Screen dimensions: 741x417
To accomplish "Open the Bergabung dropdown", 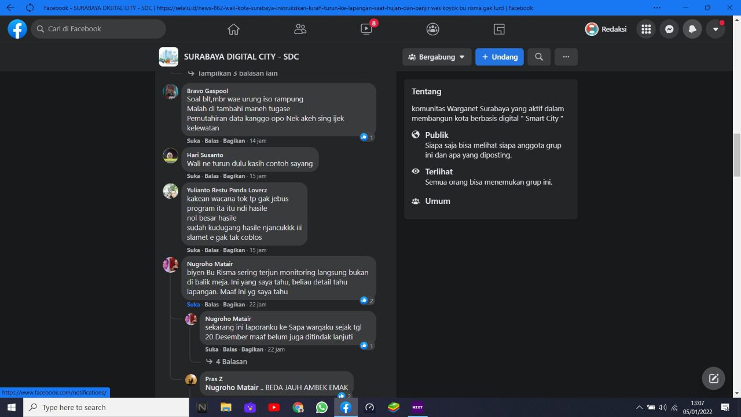I will [436, 57].
